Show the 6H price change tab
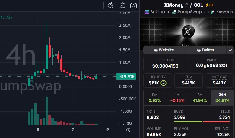 200,97
